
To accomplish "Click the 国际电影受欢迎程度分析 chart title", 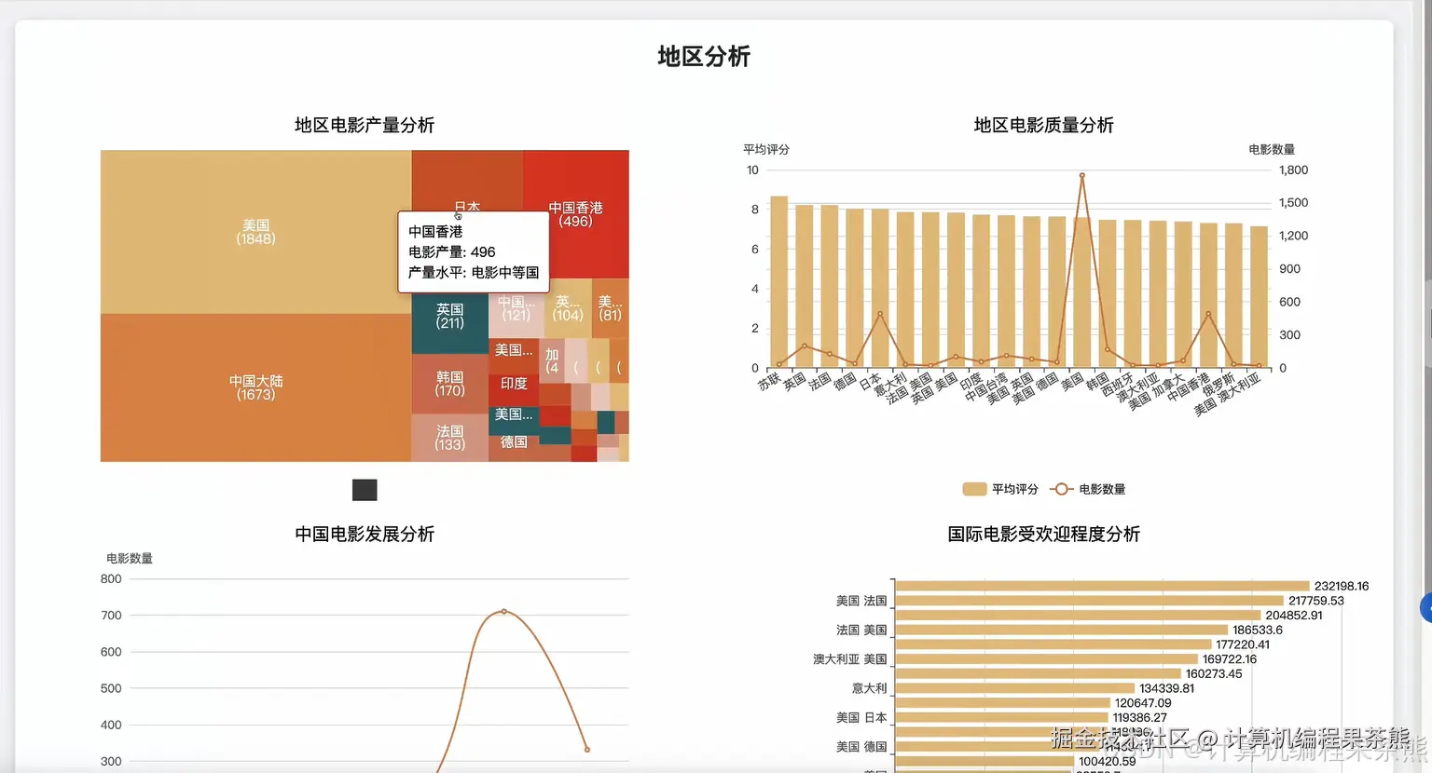I will coord(1043,534).
